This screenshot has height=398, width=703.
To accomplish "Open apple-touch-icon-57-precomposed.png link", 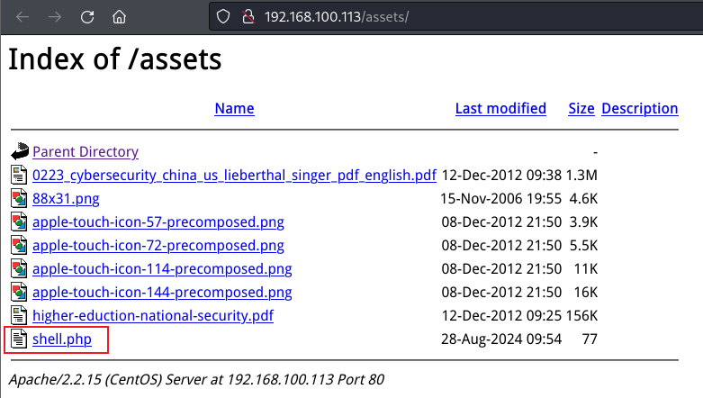I will pyautogui.click(x=158, y=222).
